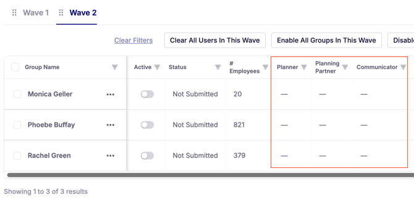This screenshot has height=223, width=414.
Task: Tick the select-all checkbox in Group Name header
Action: click(x=15, y=67)
